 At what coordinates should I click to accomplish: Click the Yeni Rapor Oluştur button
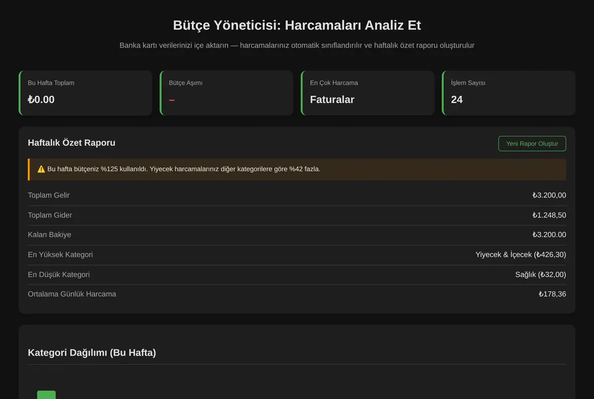coord(532,144)
